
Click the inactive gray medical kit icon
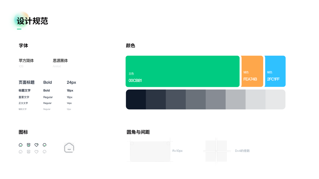coord(28,152)
